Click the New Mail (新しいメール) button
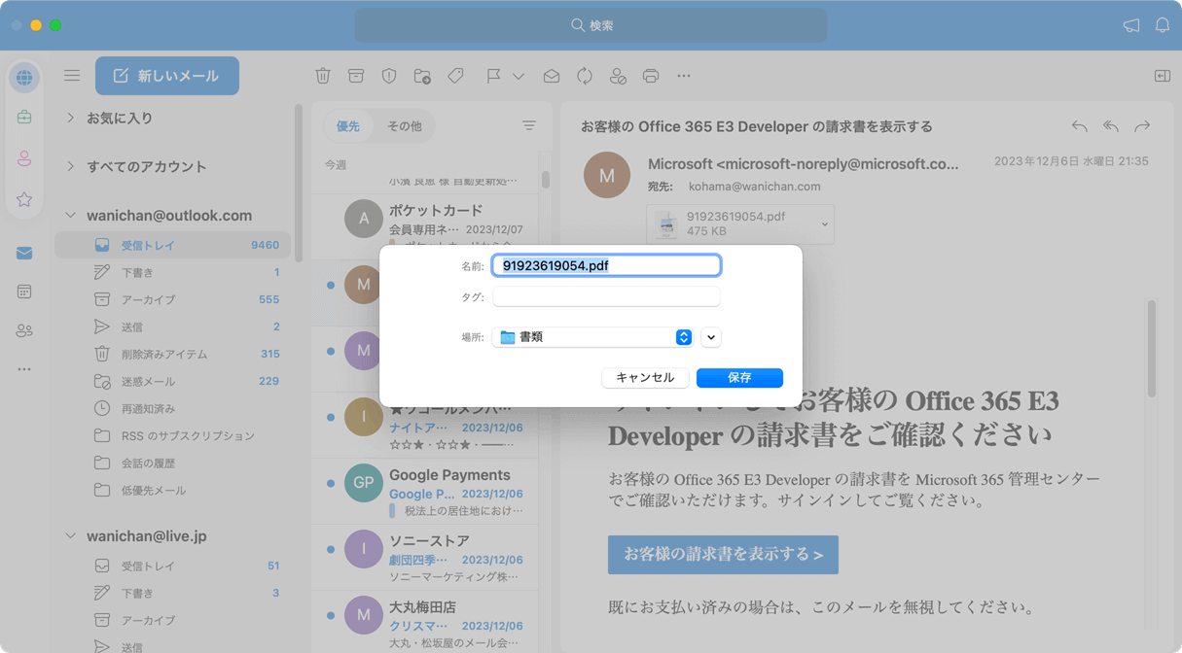1182x653 pixels. click(x=167, y=76)
